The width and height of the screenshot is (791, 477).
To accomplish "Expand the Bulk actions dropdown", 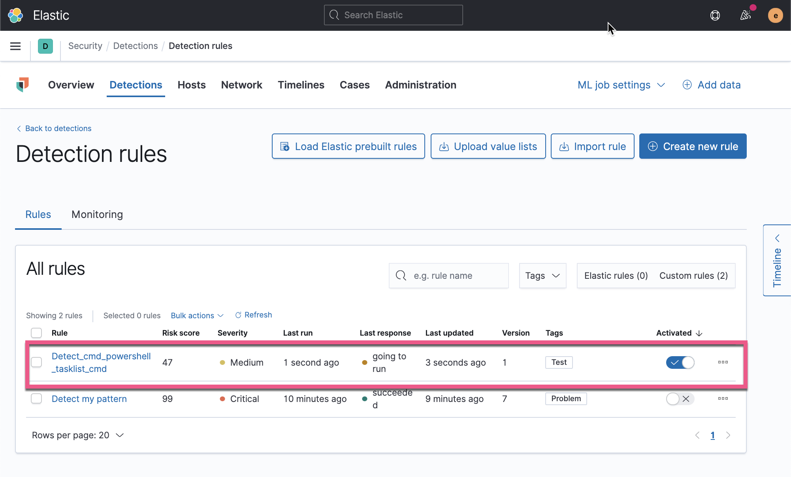I will coord(197,315).
